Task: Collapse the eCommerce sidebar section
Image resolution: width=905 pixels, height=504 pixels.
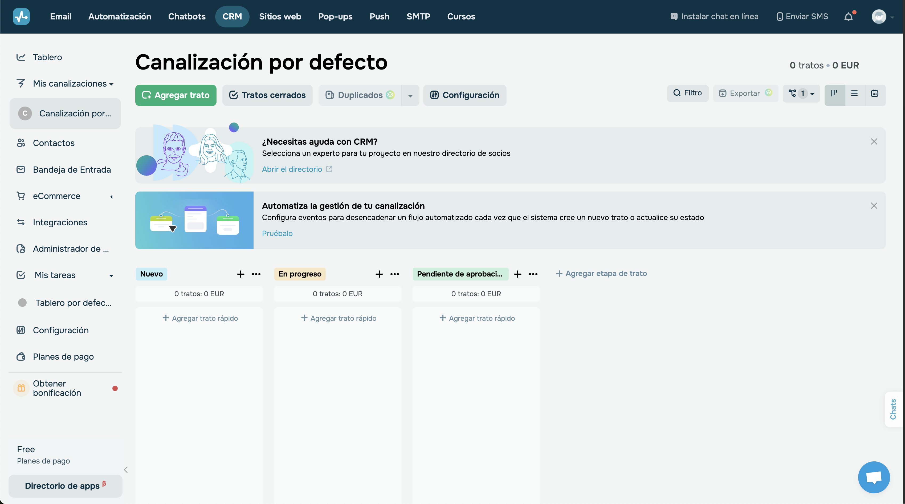Action: pyautogui.click(x=111, y=196)
